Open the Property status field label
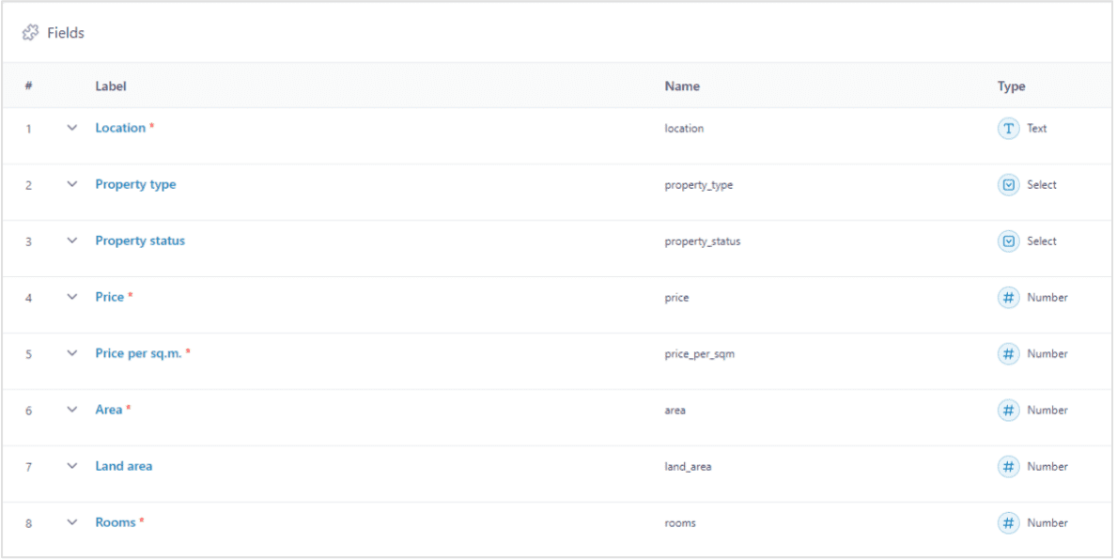1117x559 pixels. tap(140, 241)
